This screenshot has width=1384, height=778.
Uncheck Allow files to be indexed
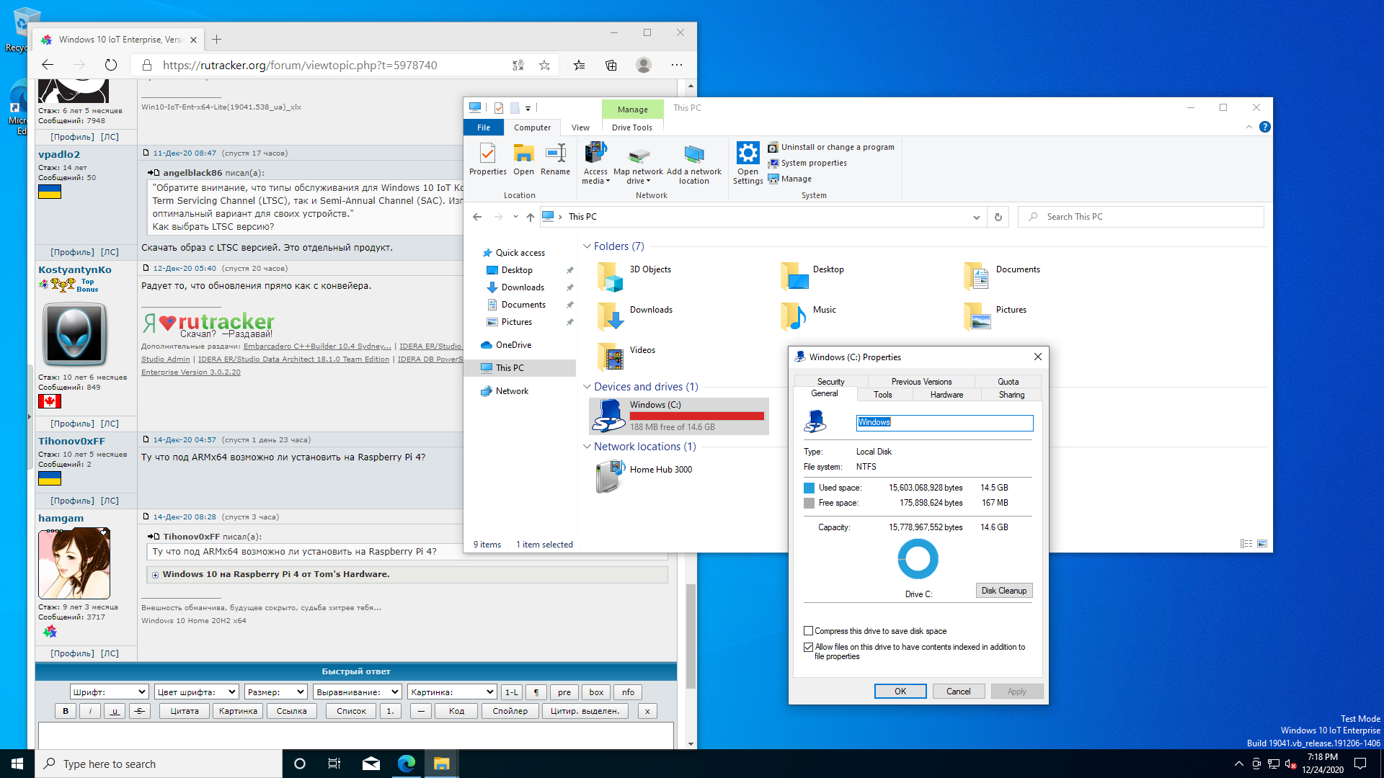coord(809,648)
